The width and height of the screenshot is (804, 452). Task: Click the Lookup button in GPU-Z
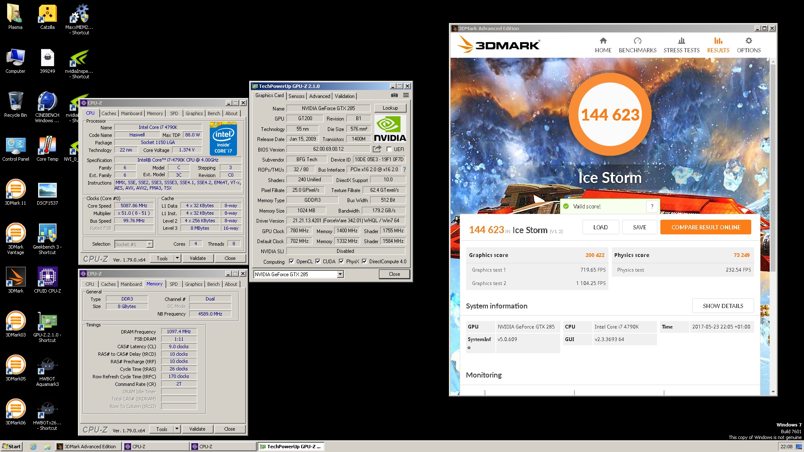coord(390,108)
